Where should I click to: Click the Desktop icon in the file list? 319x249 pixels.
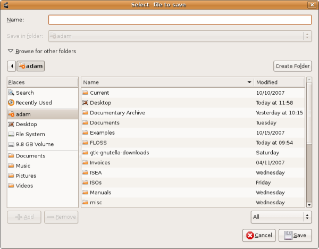pos(85,103)
